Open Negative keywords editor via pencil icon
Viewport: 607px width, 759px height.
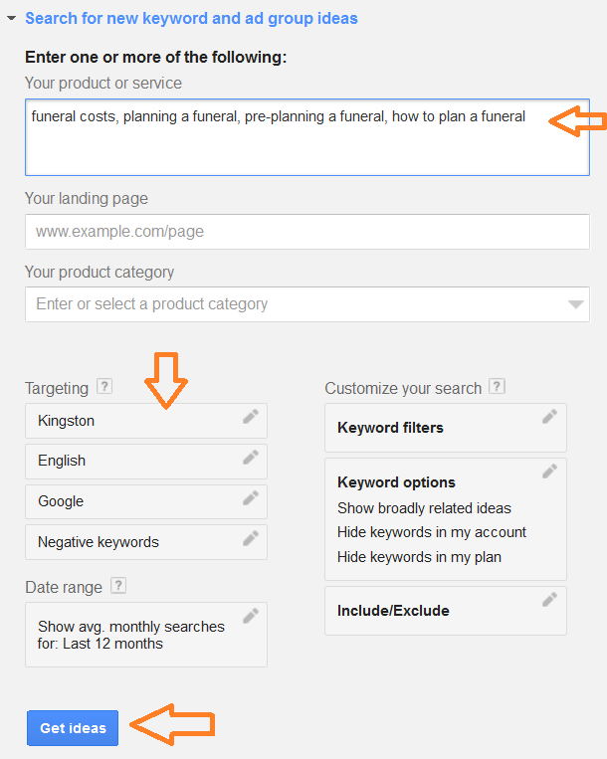250,538
